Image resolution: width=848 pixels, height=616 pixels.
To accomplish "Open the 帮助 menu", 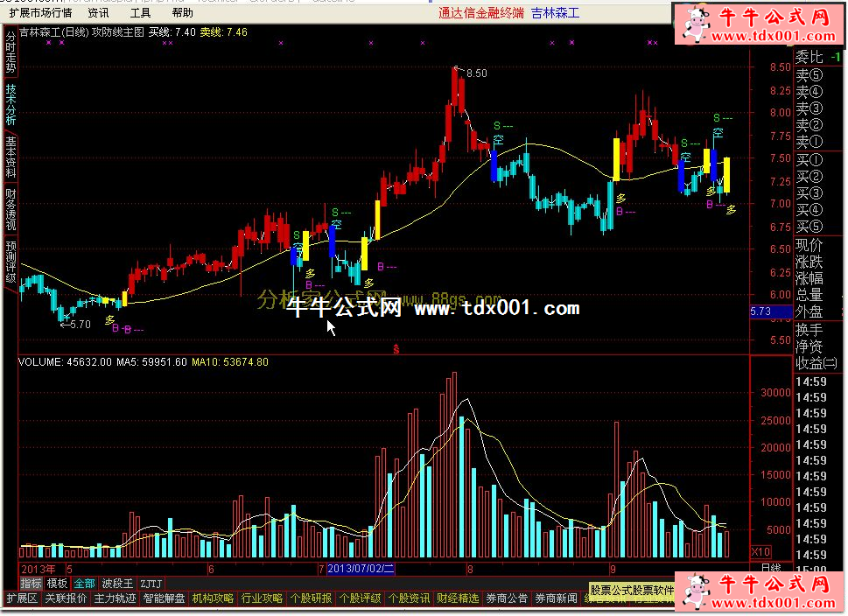I will click(x=182, y=12).
